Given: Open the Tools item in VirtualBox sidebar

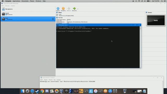Looking at the screenshot, I should [28, 9].
